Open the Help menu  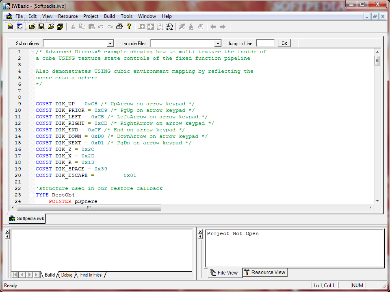click(167, 16)
